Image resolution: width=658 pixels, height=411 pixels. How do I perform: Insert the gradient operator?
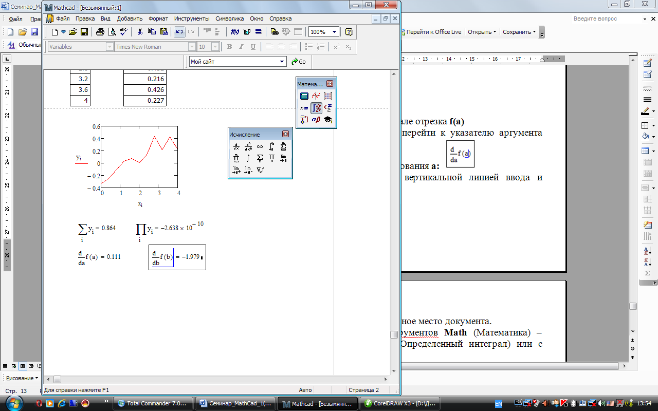[260, 169]
